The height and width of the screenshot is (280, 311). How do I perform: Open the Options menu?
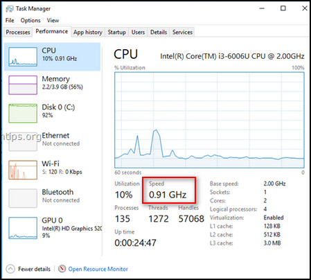[30, 20]
